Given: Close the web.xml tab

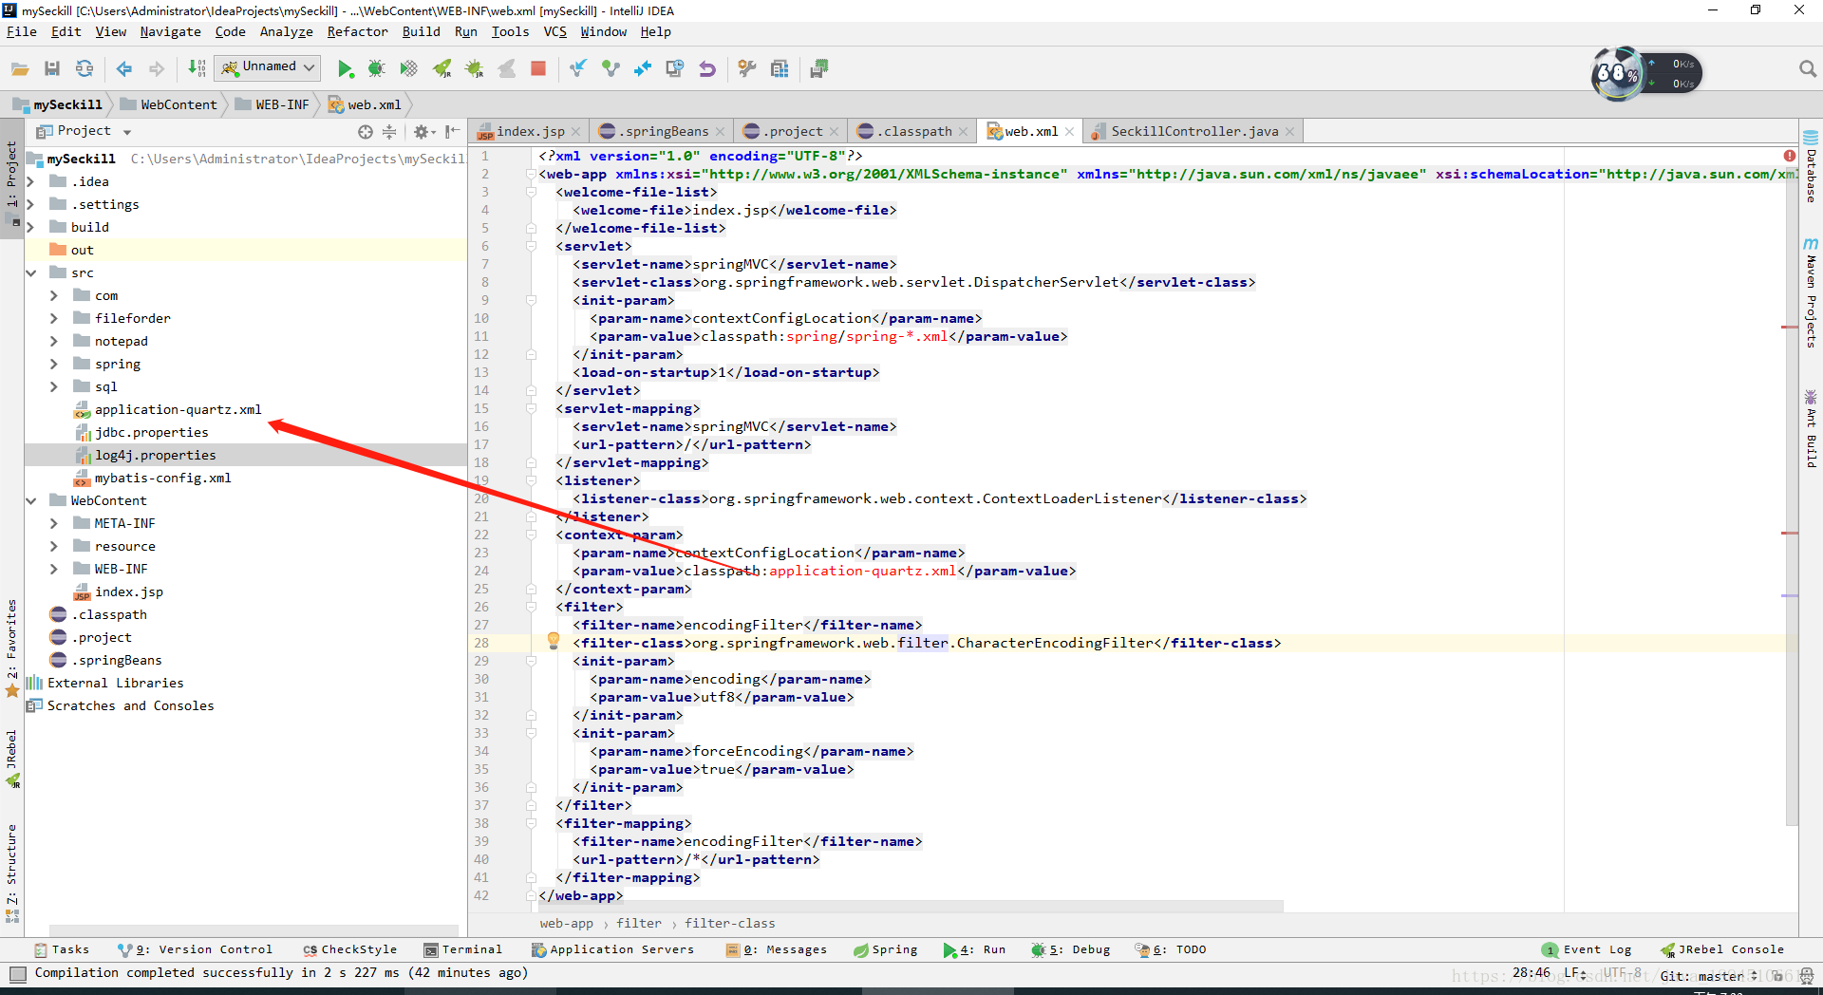Looking at the screenshot, I should pyautogui.click(x=1069, y=132).
